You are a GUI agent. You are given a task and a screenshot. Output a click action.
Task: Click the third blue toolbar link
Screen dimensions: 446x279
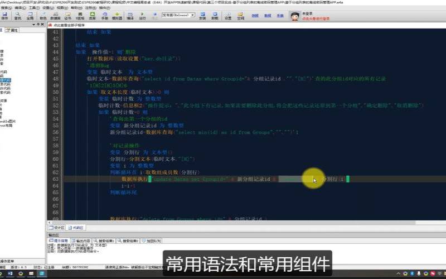tap(280, 16)
